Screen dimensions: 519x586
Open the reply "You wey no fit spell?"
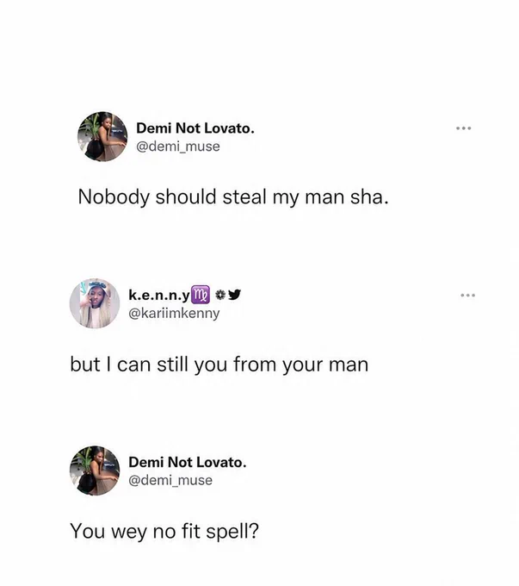point(164,531)
